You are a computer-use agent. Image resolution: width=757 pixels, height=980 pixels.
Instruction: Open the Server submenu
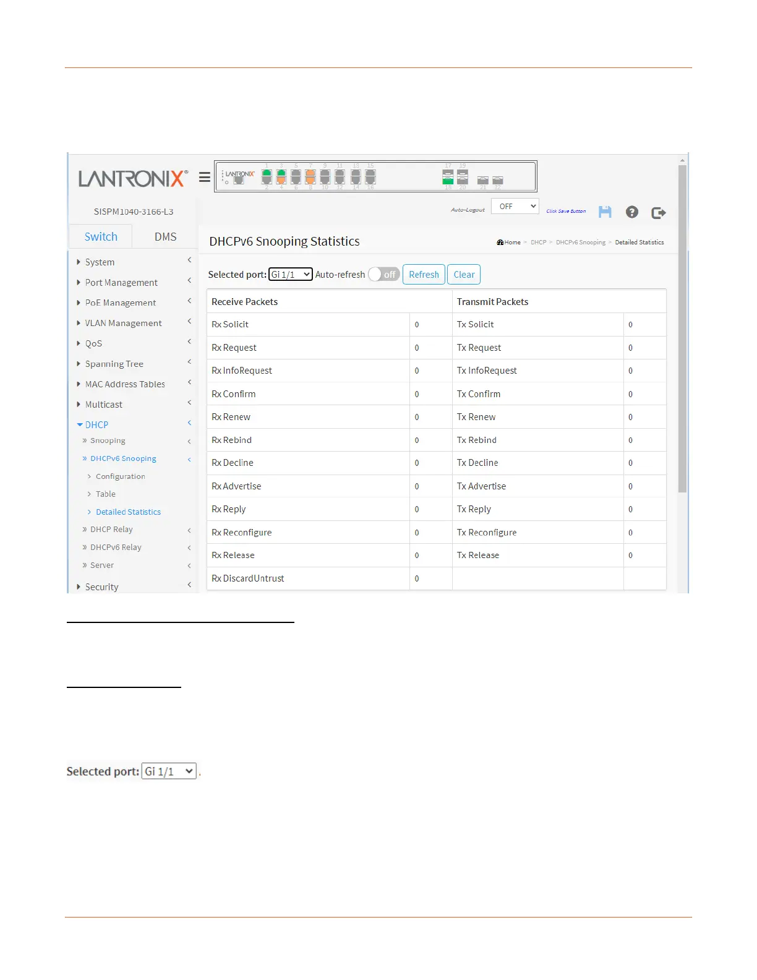coord(102,565)
